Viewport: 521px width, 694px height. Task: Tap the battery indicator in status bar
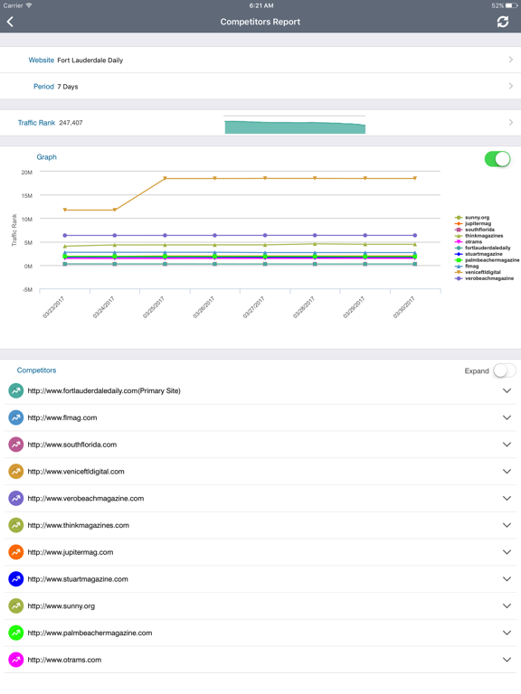click(511, 5)
